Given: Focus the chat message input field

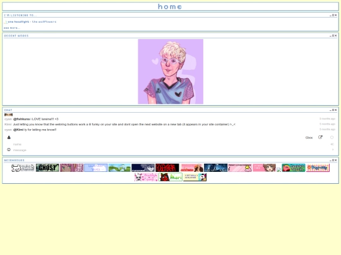Looking at the screenshot, I should [170, 150].
